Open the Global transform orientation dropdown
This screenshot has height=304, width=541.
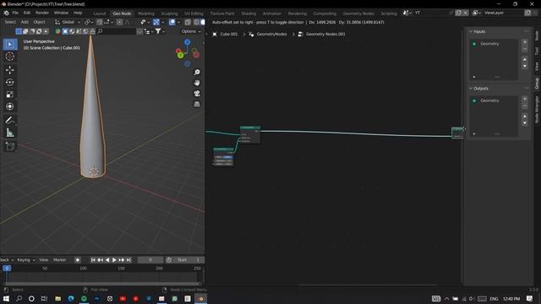pos(68,22)
